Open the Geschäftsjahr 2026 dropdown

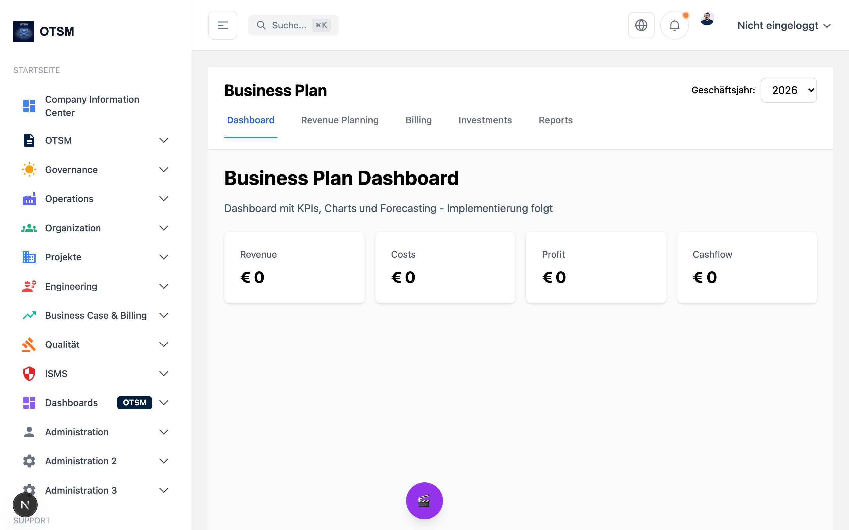[788, 90]
